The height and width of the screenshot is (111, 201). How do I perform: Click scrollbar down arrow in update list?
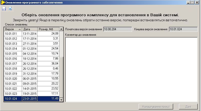(61, 100)
